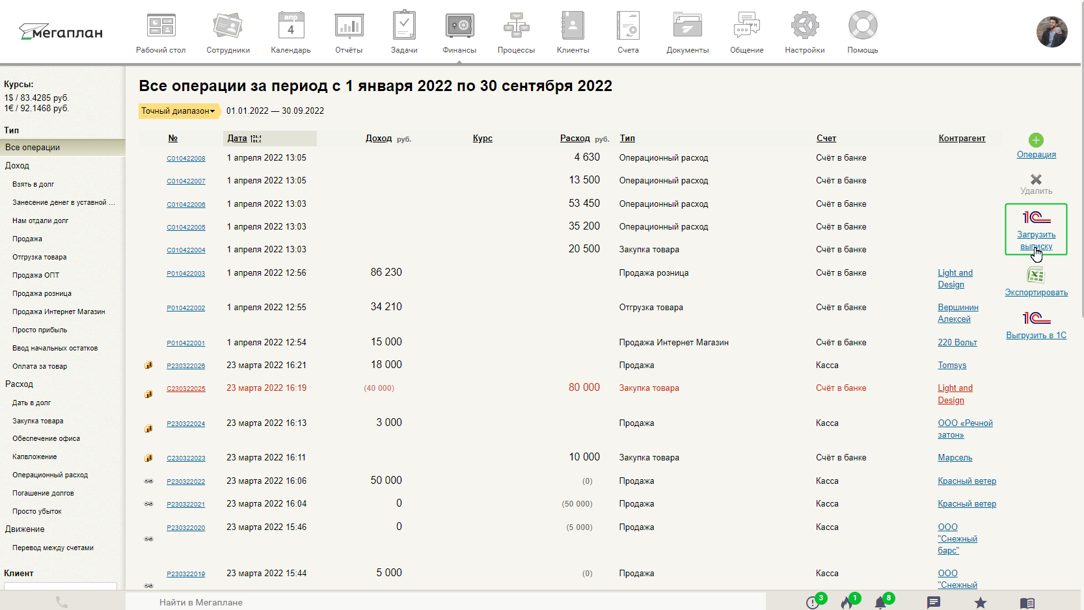
Task: Select Продажа розница in the type list
Action: [x=42, y=293]
